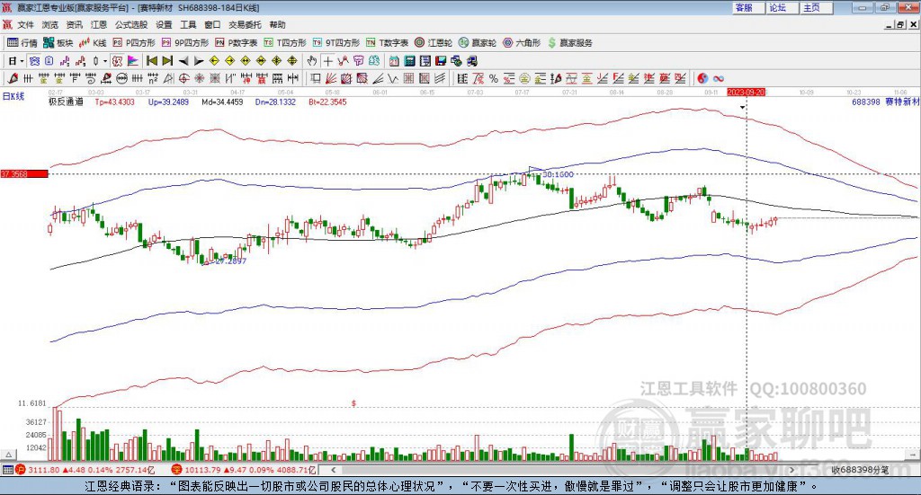Click the up triangle beside volume axis
The image size is (921, 495).
pos(9,455)
